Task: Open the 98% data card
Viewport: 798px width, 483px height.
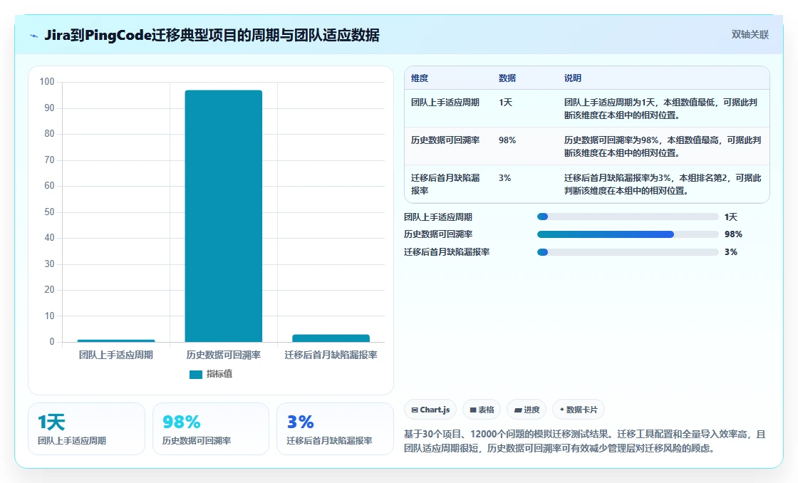Action: [x=211, y=429]
